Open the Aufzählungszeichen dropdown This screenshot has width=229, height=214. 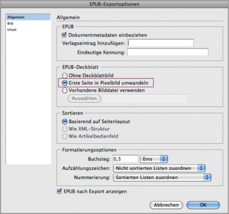point(159,168)
